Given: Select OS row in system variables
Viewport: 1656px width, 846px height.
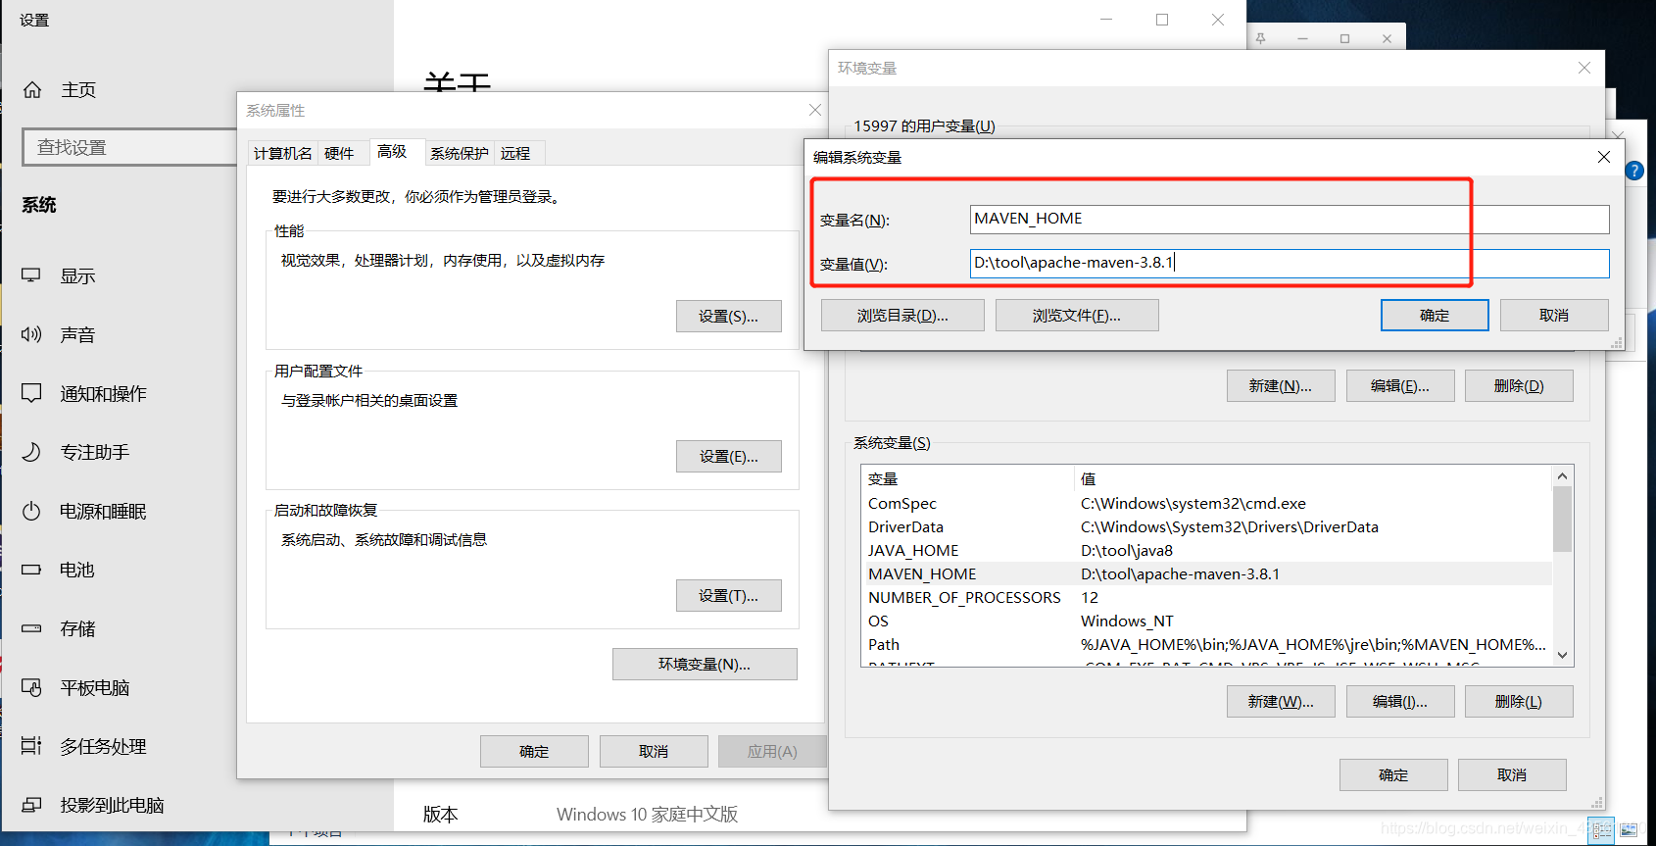Looking at the screenshot, I should pos(1206,622).
